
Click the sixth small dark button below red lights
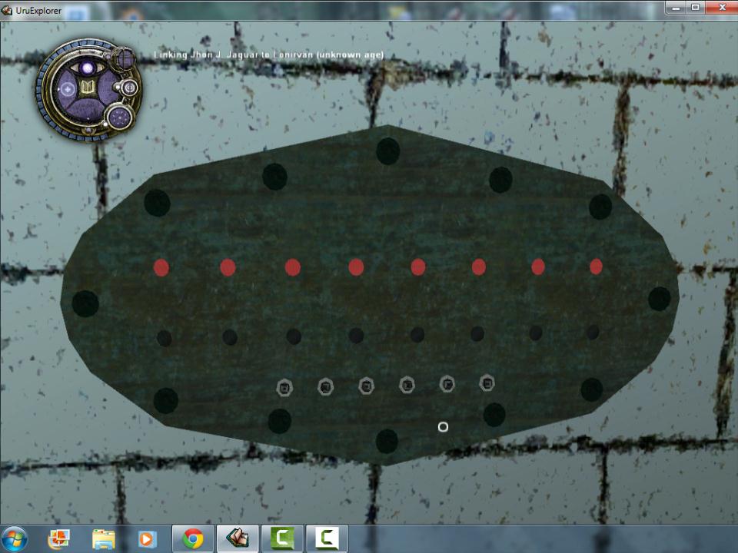477,334
